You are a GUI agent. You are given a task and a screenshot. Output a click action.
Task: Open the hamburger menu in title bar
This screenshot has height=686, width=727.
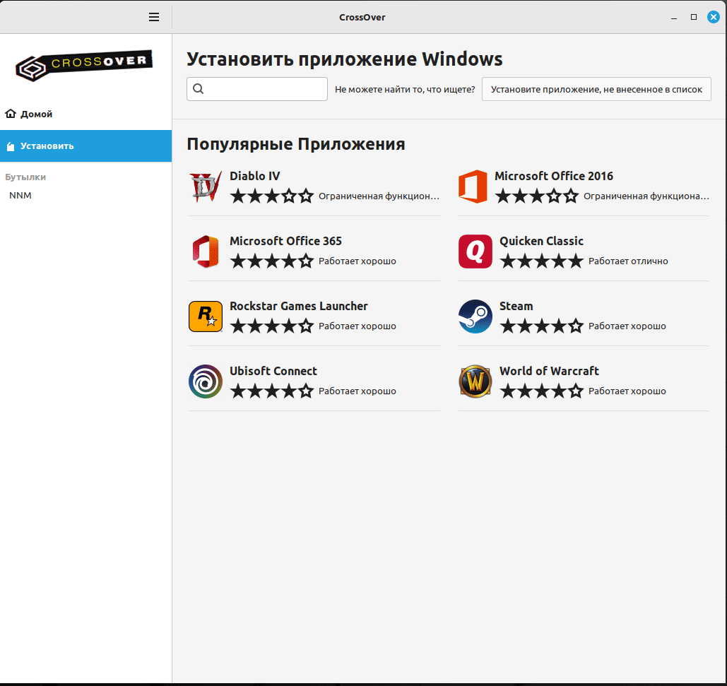(x=154, y=17)
